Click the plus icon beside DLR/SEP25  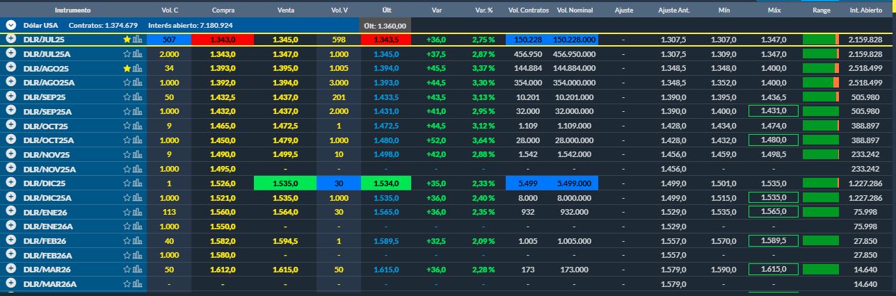[x=11, y=97]
